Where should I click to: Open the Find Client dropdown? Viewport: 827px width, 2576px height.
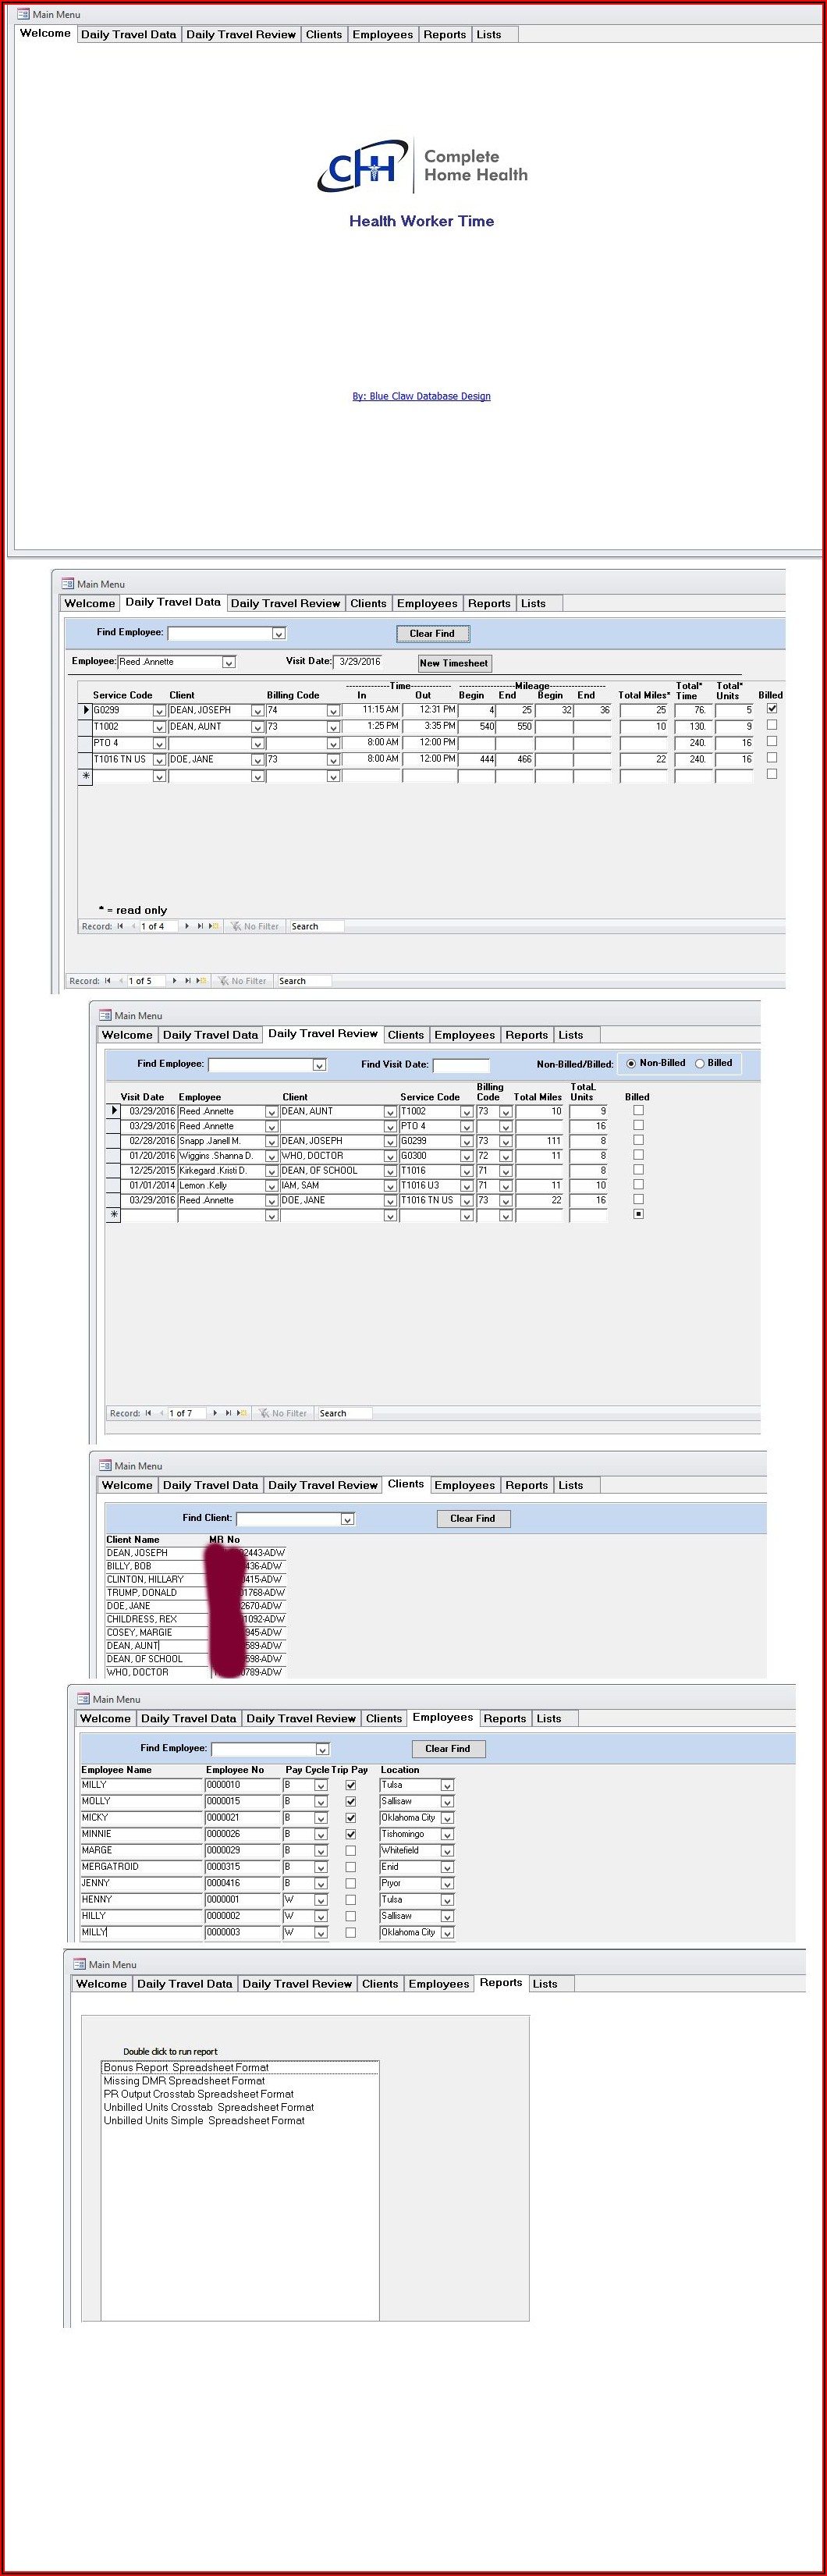(347, 1519)
